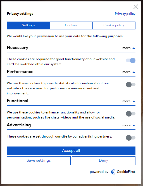
Task: Select the Settings tab
Action: pyautogui.click(x=28, y=25)
